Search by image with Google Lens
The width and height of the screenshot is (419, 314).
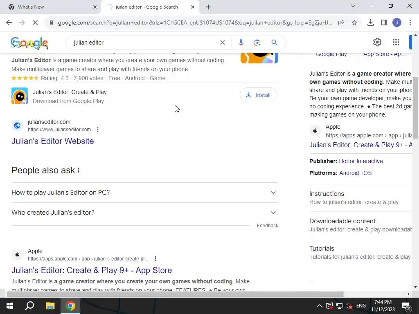257,43
